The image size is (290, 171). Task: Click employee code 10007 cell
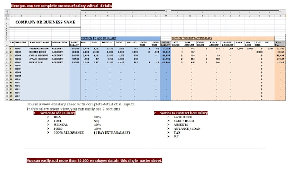click(x=21, y=69)
